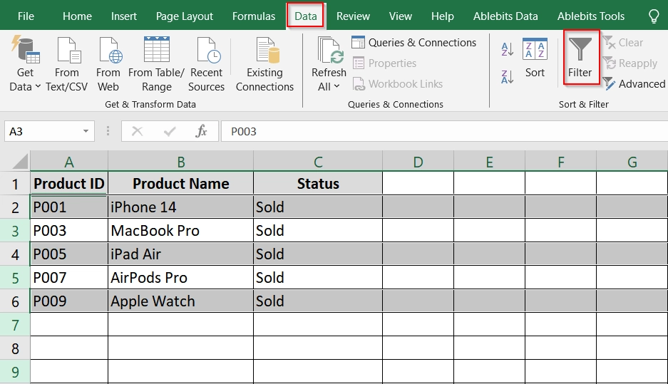Click the Product Name header cell
Viewport: 668px width, 384px height.
coord(180,184)
